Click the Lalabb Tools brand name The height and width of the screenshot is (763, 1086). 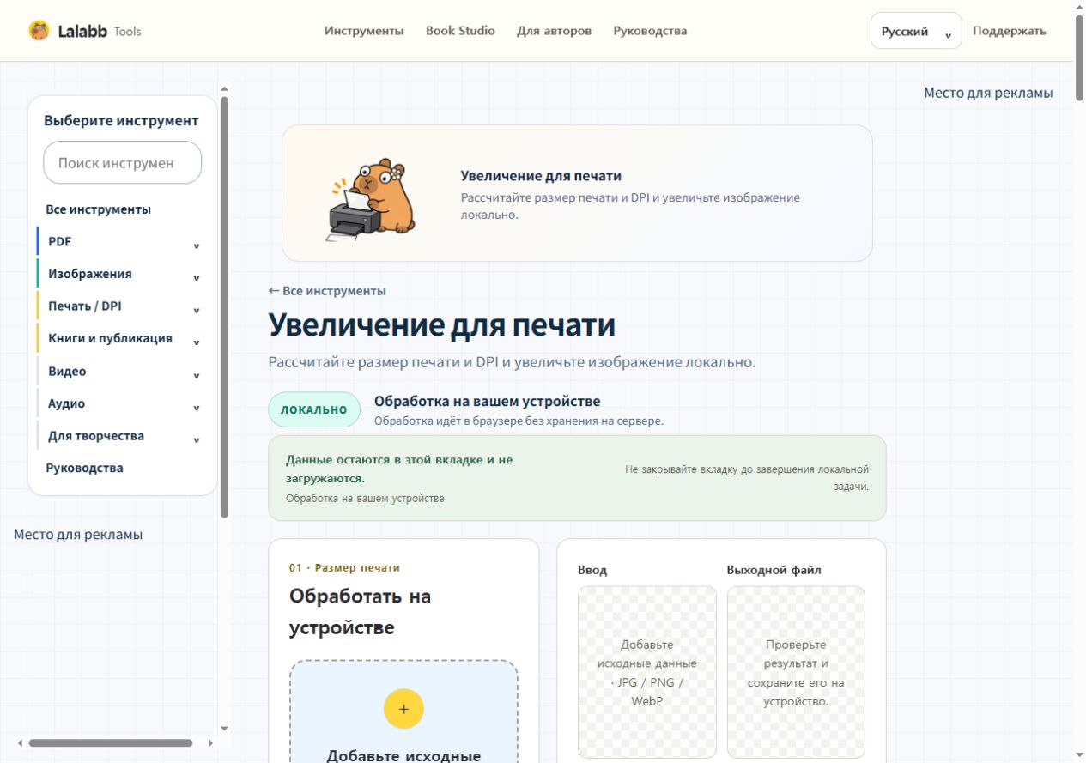(x=99, y=32)
